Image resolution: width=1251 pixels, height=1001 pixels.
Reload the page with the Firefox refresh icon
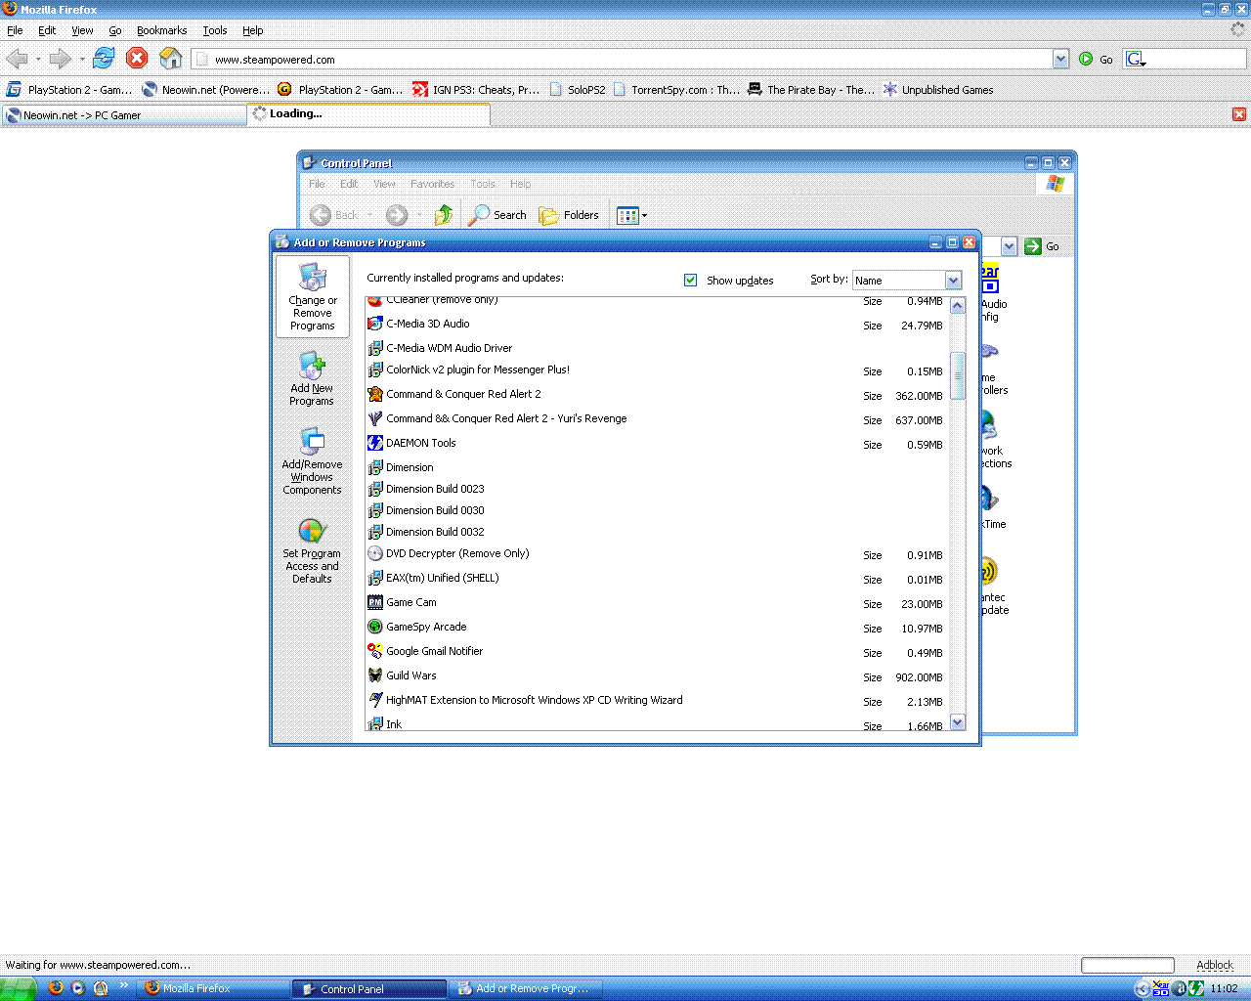click(x=104, y=59)
